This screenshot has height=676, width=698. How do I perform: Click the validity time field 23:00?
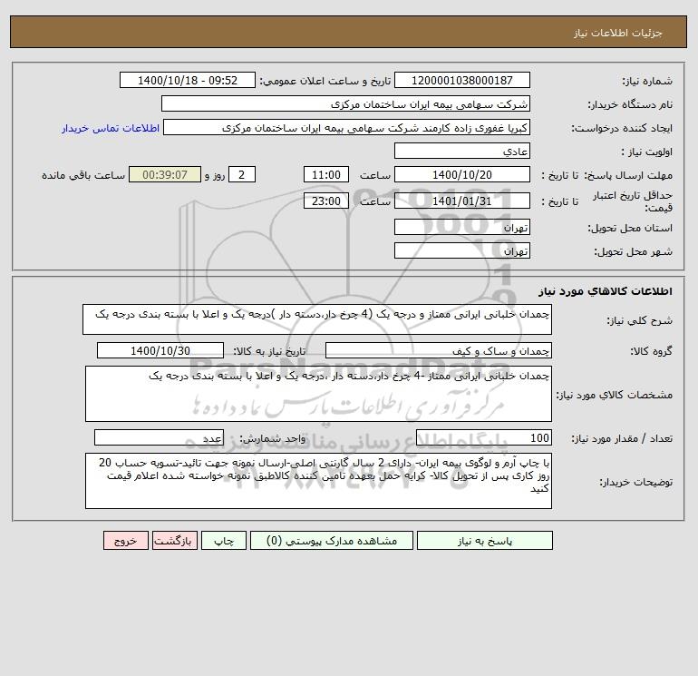tap(325, 201)
